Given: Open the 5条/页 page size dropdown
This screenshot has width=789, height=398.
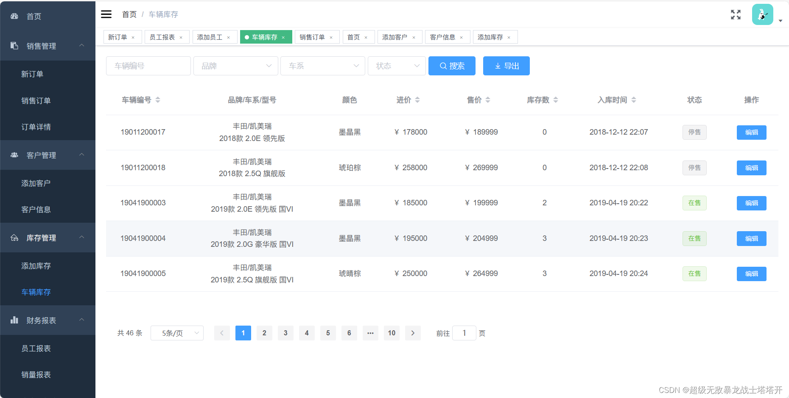Looking at the screenshot, I should coord(177,333).
